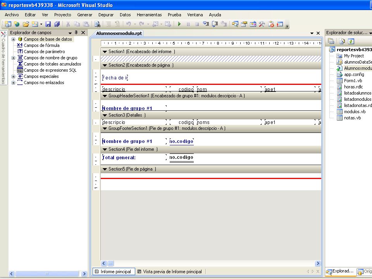
Task: Click the New Project toolbar icon
Action: [x=8, y=24]
